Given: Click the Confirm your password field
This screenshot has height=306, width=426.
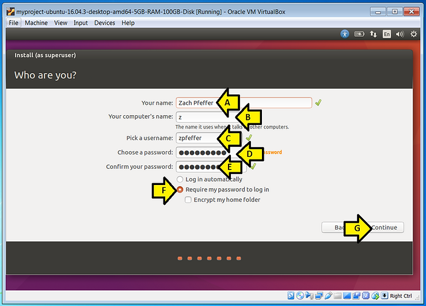Looking at the screenshot, I should pyautogui.click(x=211, y=167).
